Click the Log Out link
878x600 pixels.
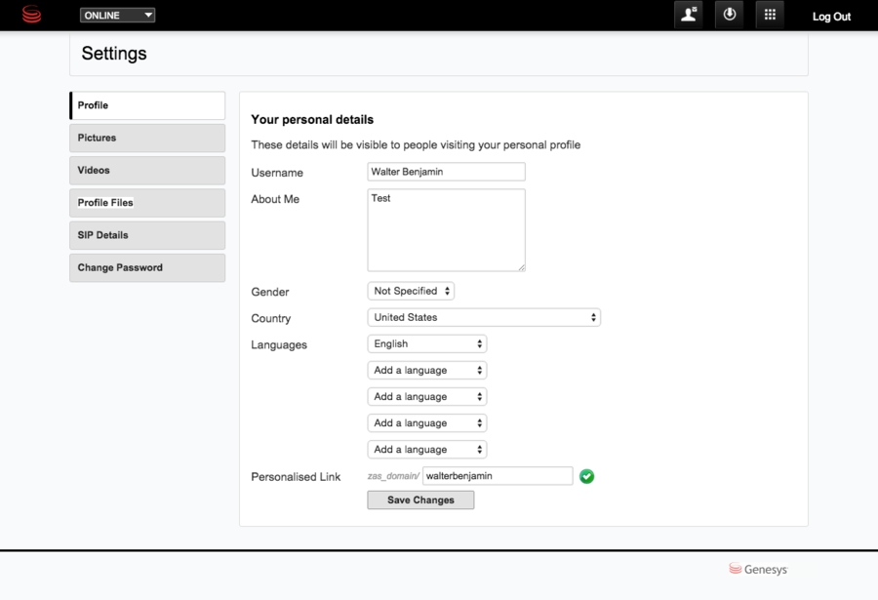(831, 17)
